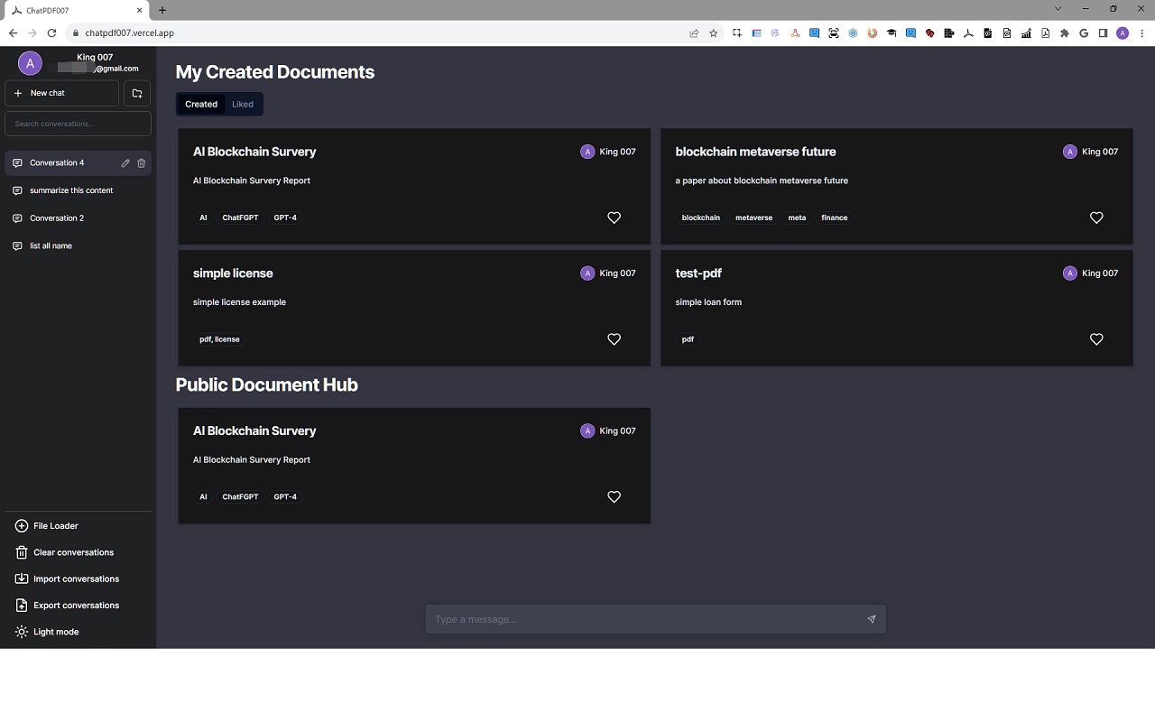Select the Created tab
1155x722 pixels.
click(201, 104)
